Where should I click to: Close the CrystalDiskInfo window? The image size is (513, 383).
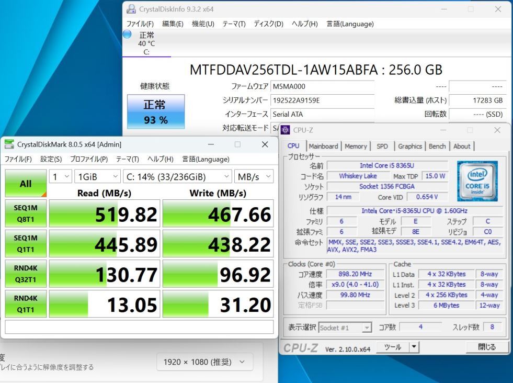click(x=498, y=9)
